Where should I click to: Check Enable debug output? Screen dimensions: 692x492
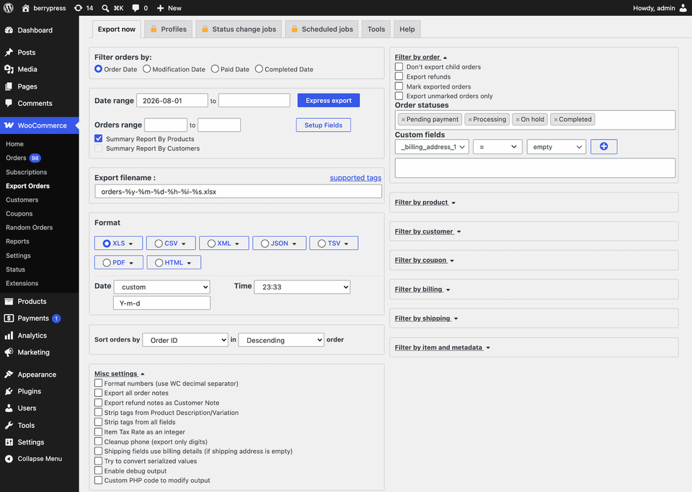click(99, 470)
